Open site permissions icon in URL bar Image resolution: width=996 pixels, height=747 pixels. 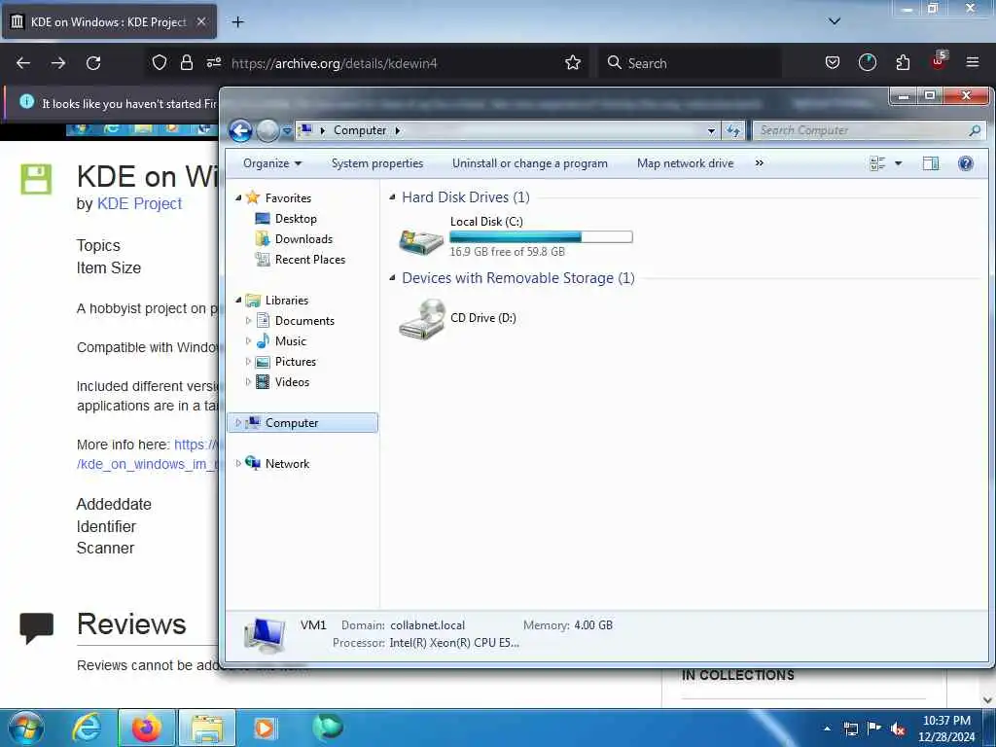tap(213, 62)
